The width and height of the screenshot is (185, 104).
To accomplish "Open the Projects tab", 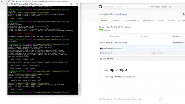I will pyautogui.click(x=148, y=21).
